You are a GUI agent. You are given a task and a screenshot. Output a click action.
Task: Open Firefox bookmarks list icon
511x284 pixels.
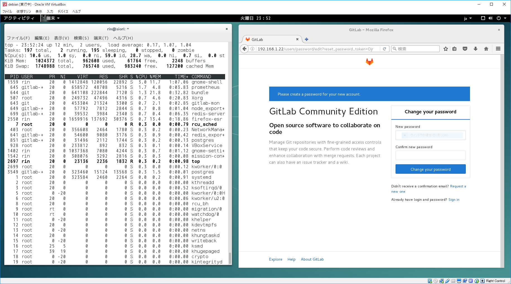pos(454,49)
